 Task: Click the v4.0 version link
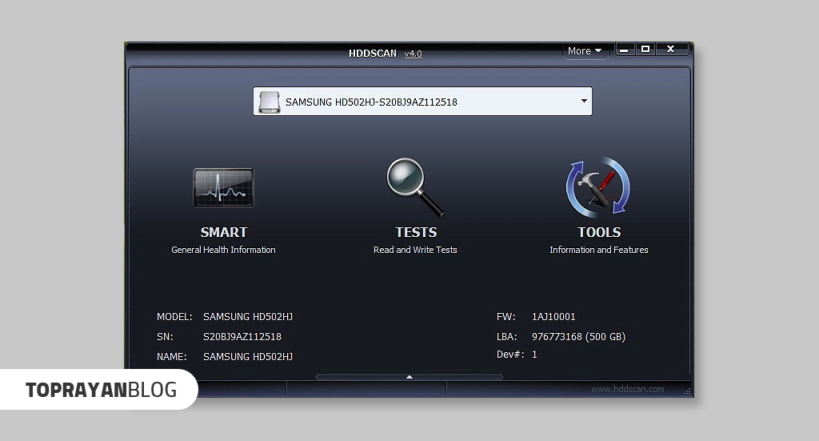[x=413, y=54]
